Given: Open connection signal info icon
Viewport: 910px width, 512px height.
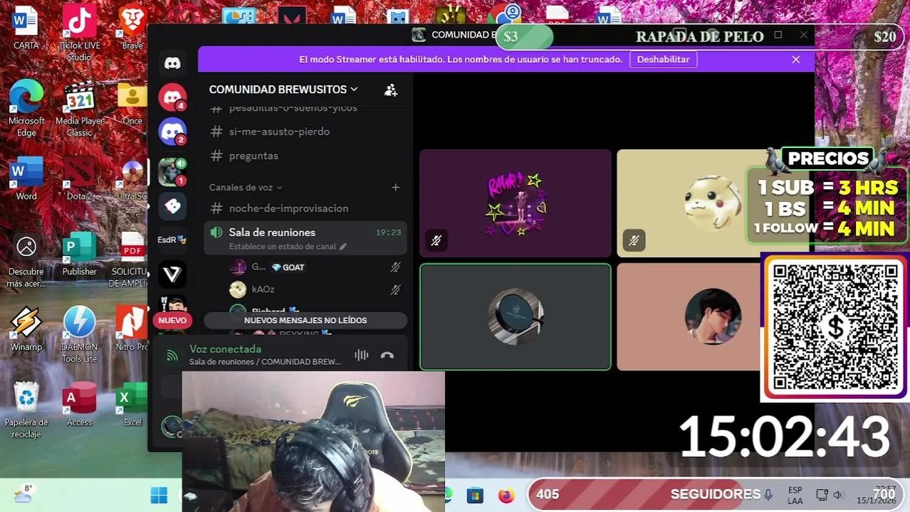Looking at the screenshot, I should point(172,355).
